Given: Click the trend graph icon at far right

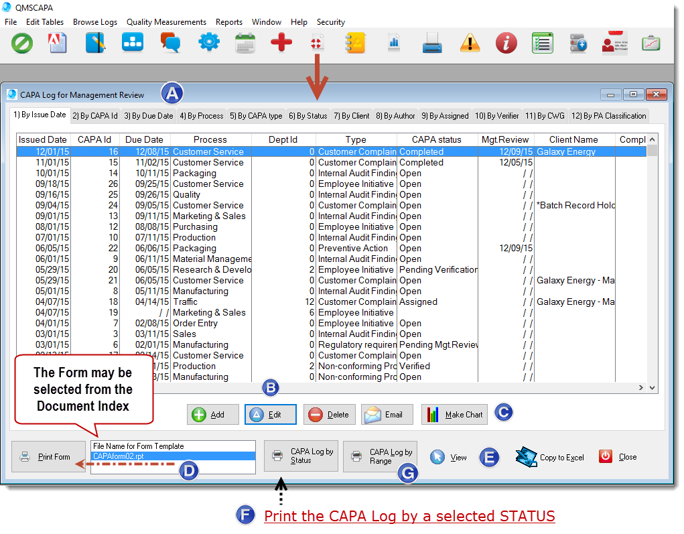Looking at the screenshot, I should [650, 42].
